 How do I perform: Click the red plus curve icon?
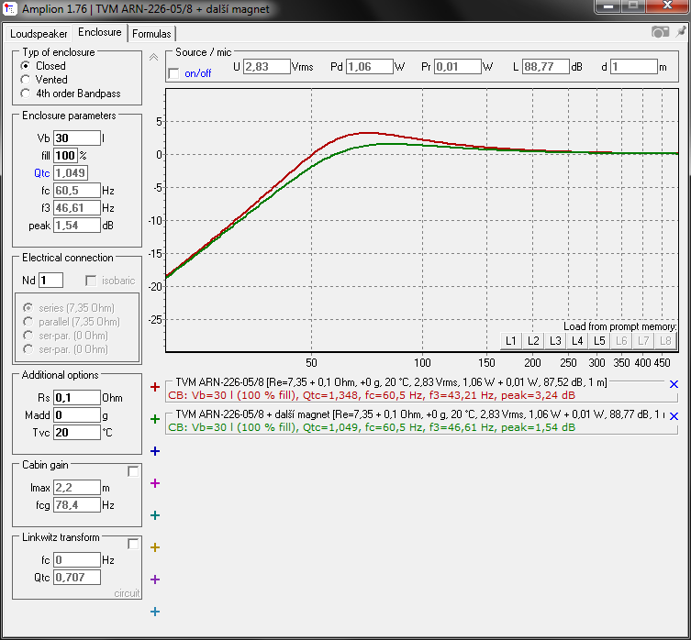155,387
